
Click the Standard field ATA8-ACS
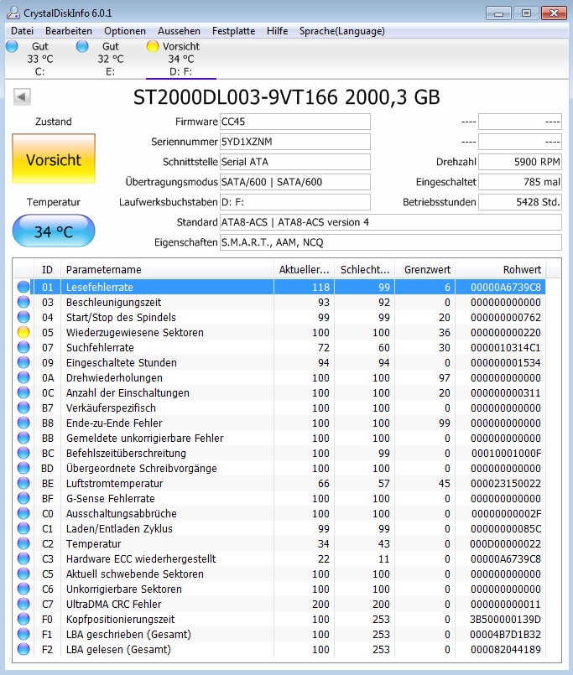coord(390,222)
